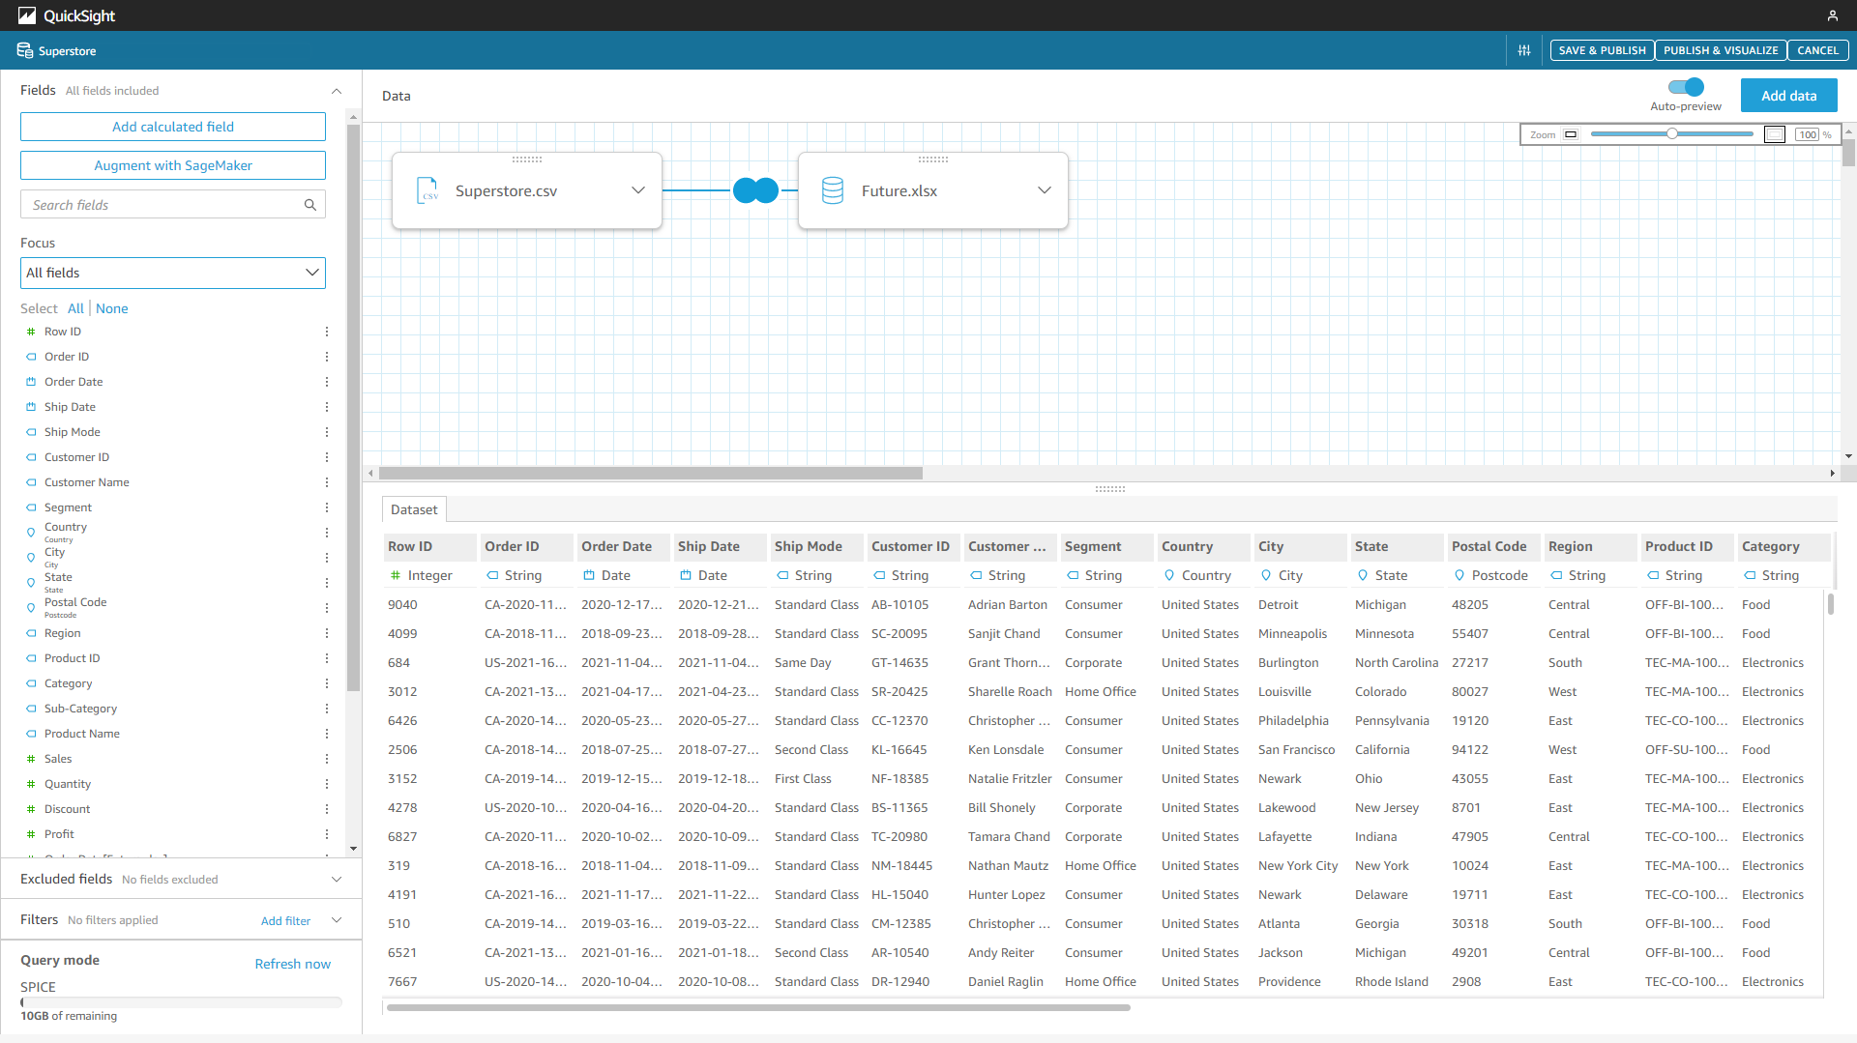Viewport: 1857px width, 1043px height.
Task: Click the canvas horizontal scrollbar
Action: tap(650, 474)
